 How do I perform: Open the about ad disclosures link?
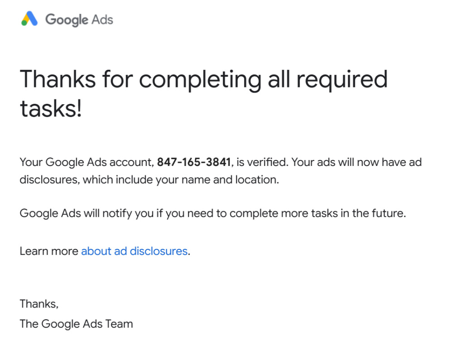click(135, 251)
